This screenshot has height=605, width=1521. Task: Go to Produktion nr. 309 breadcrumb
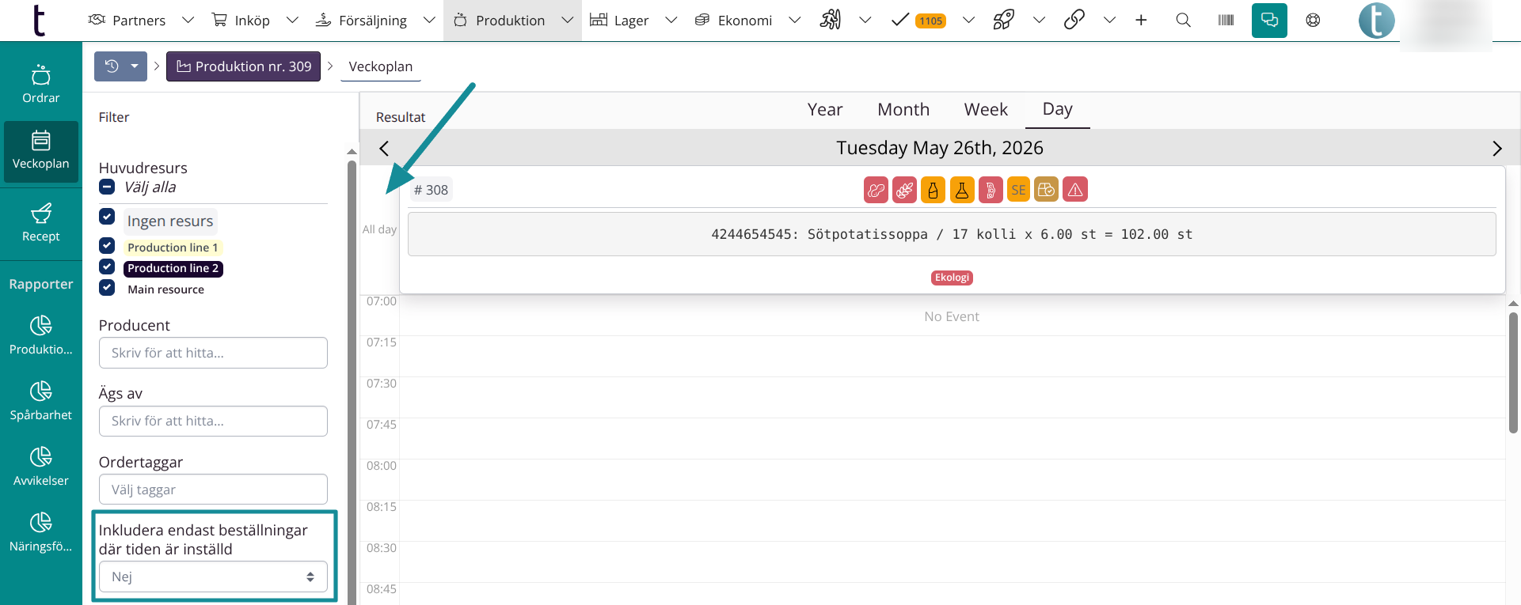pyautogui.click(x=243, y=66)
